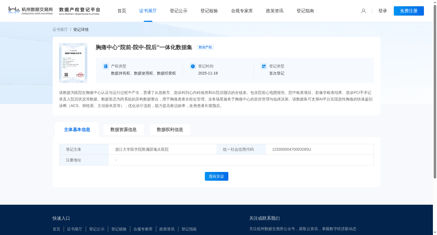Click footer link 登记公示
437x235 pixels.
click(x=97, y=229)
